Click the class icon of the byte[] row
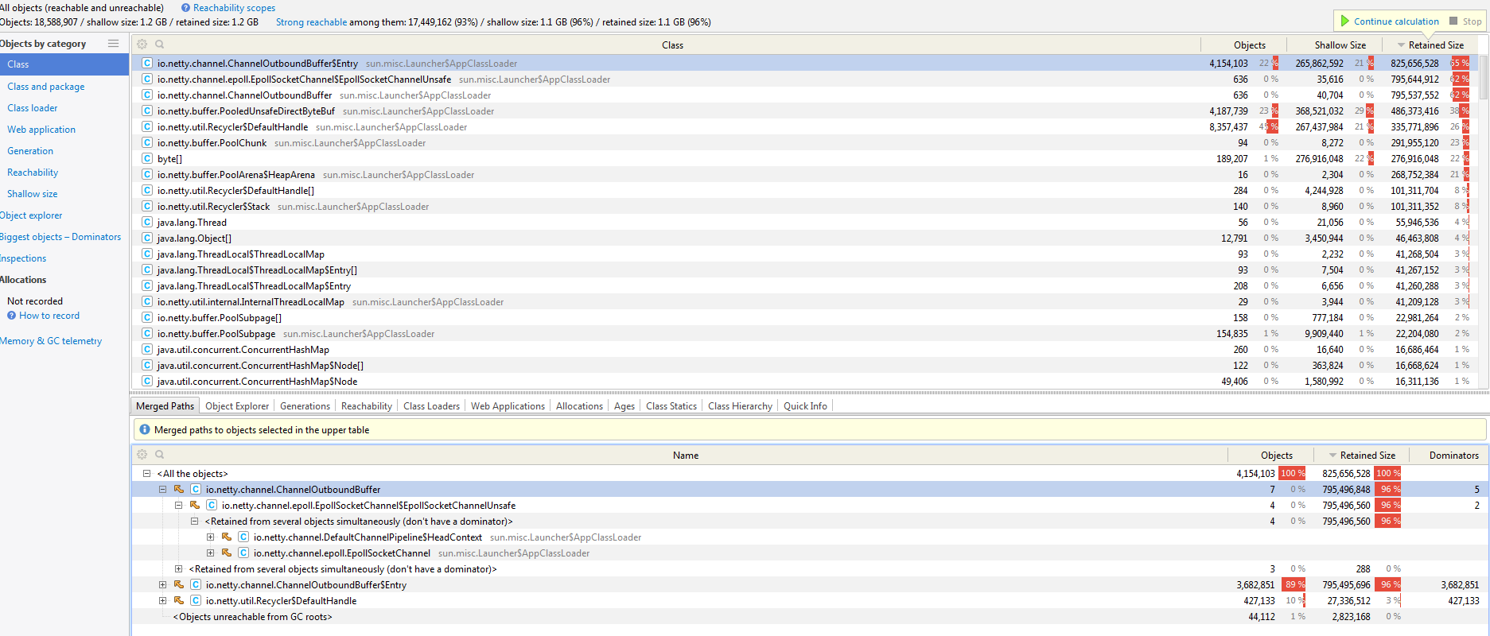The height and width of the screenshot is (636, 1490). pyautogui.click(x=147, y=159)
